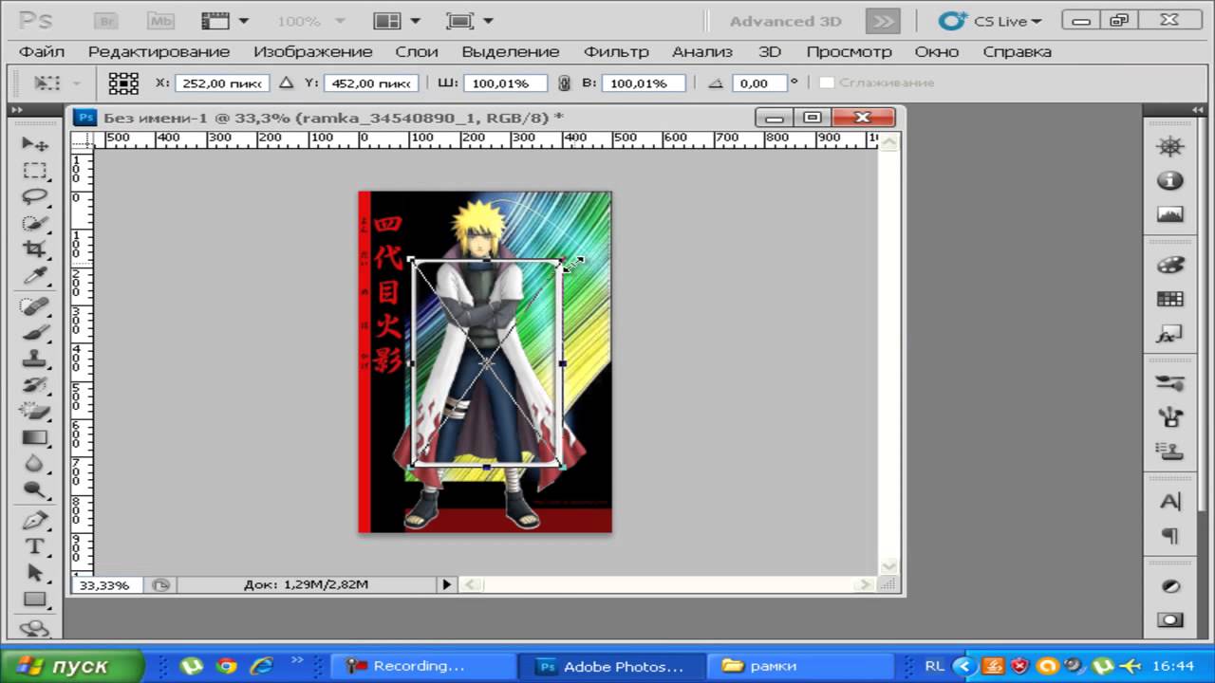This screenshot has height=683, width=1215.
Task: Select the Path Selection tool
Action: pos(35,573)
